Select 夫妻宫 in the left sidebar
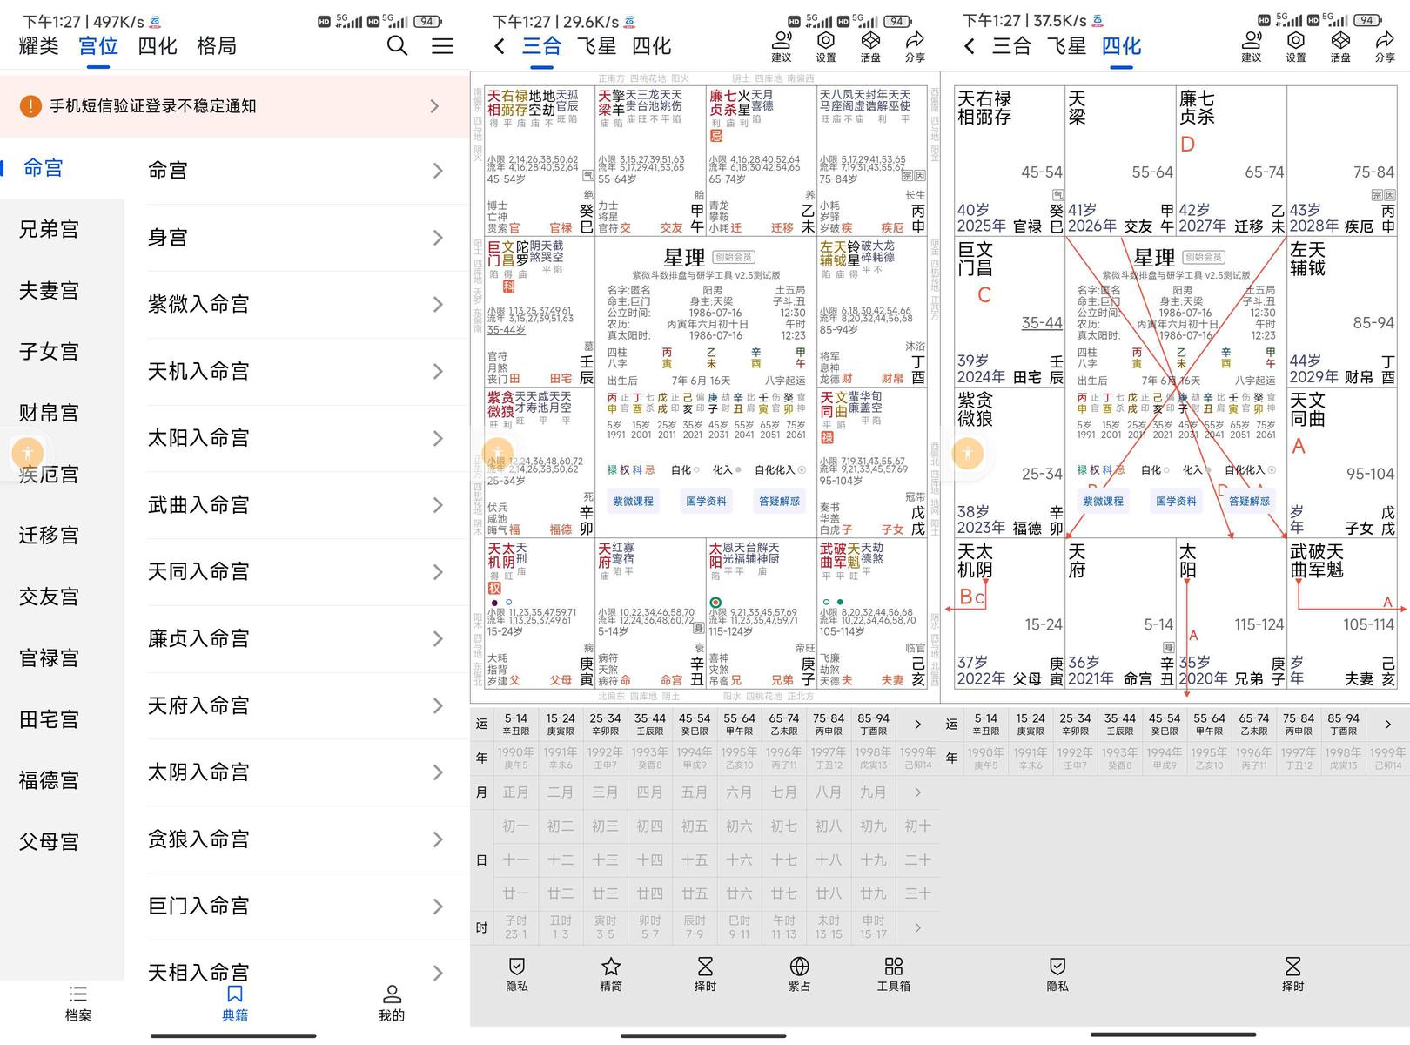Viewport: 1410px width, 1045px height. click(x=50, y=291)
